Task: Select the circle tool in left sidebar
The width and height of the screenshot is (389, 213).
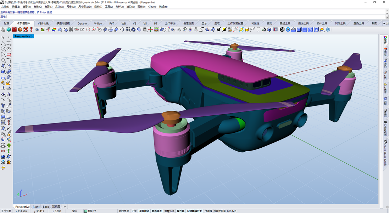Action: click(3, 49)
